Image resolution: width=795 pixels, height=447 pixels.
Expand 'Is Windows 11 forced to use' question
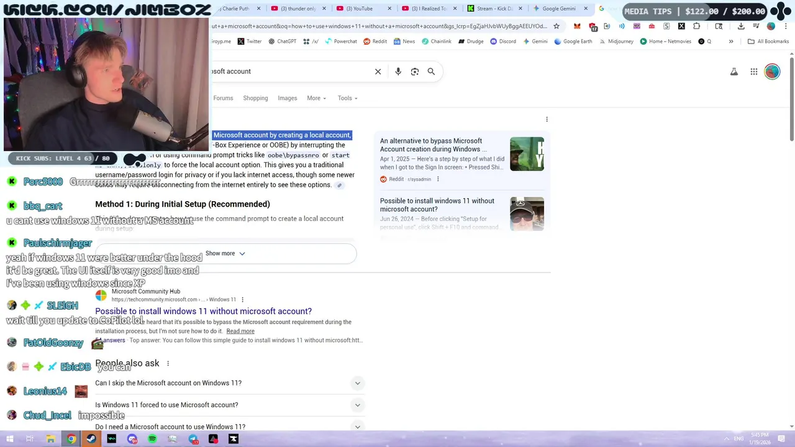(x=229, y=405)
